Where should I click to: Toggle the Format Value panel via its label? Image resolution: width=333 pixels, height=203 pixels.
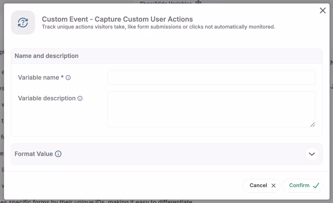tap(34, 154)
